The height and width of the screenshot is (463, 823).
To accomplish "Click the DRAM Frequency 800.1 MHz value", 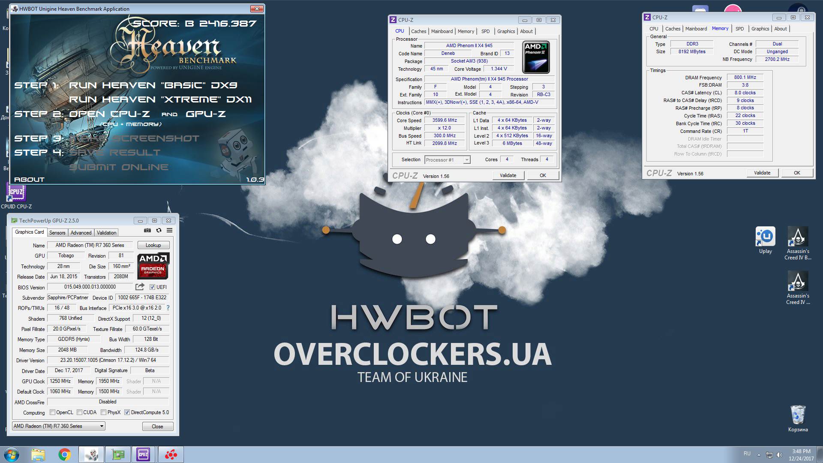I will click(x=745, y=78).
